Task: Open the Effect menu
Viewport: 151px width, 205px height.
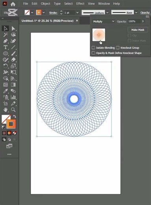Action: click(80, 4)
